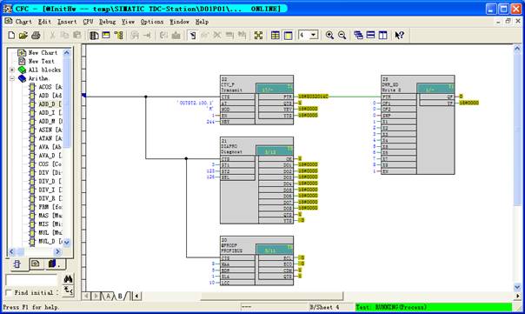Toggle the sheet overview toolbar button
Screen dimensions: 525x314
click(276, 35)
